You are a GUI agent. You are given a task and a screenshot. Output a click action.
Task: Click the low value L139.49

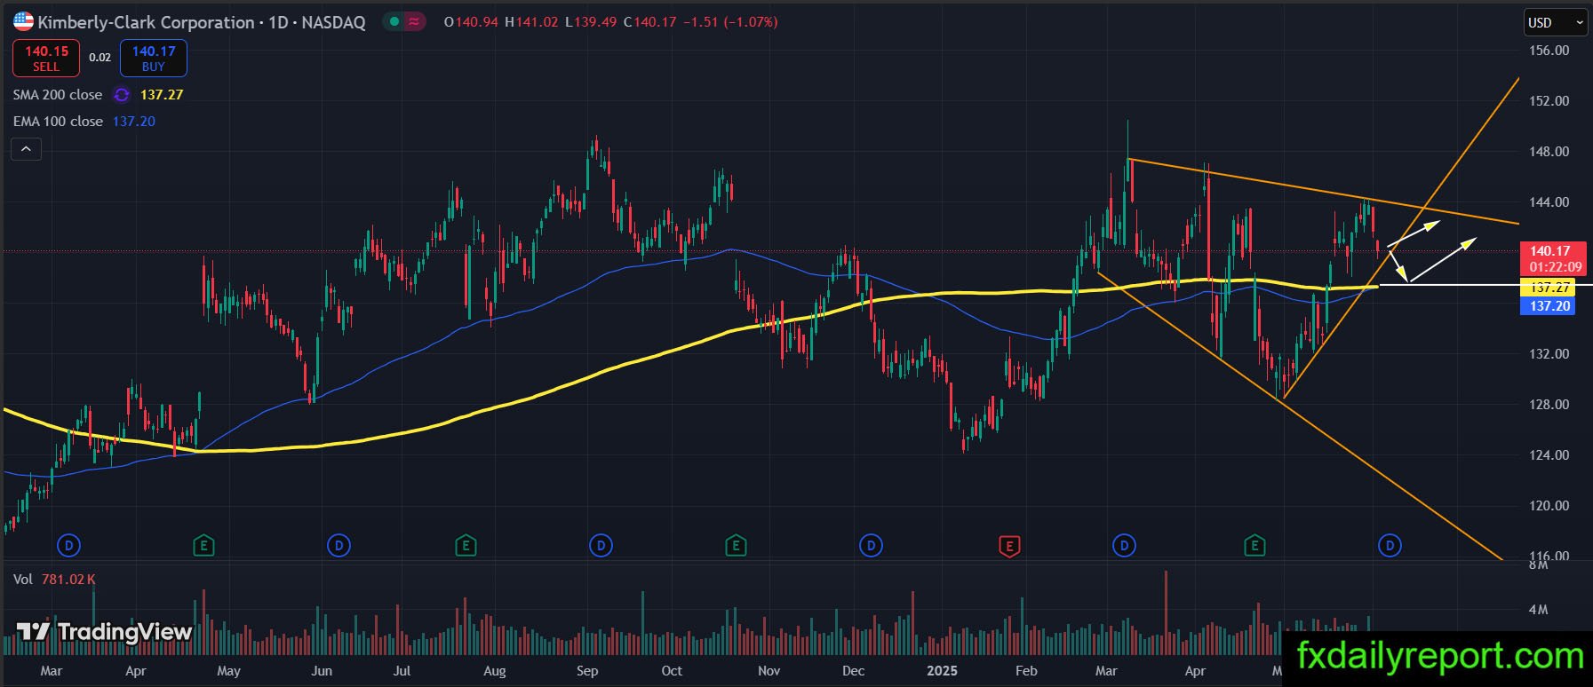pyautogui.click(x=590, y=22)
